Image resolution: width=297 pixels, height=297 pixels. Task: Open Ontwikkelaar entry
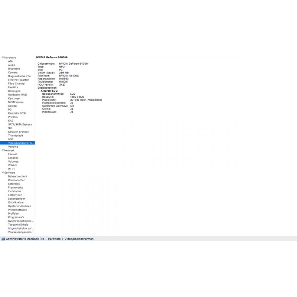[x=16, y=202]
